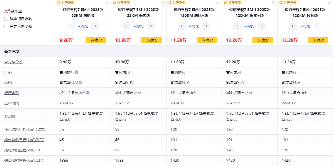Click the right arrow under 55KM 探索版
The width and height of the screenshot is (333, 166).
151,26
